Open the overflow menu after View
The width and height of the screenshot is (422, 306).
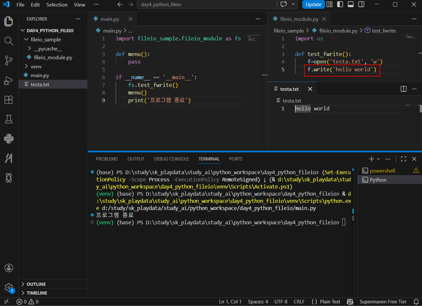point(96,5)
